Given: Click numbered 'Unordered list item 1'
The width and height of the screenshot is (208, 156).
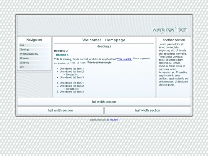Looking at the screenshot, I should 72,83.
